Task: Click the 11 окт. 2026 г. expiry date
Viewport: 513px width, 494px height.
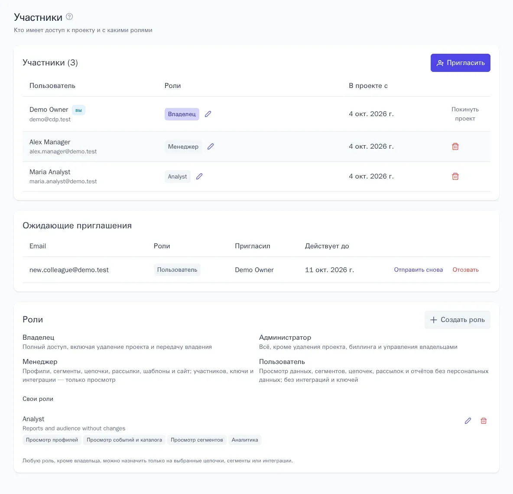Action: [x=329, y=270]
